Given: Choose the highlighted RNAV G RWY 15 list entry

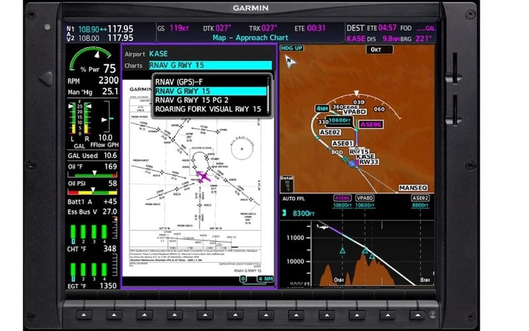Looking at the screenshot, I should click(x=210, y=91).
